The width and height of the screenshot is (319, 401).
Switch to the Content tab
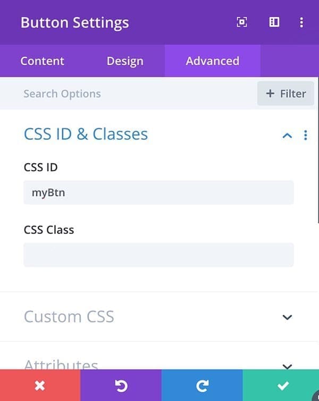[43, 61]
